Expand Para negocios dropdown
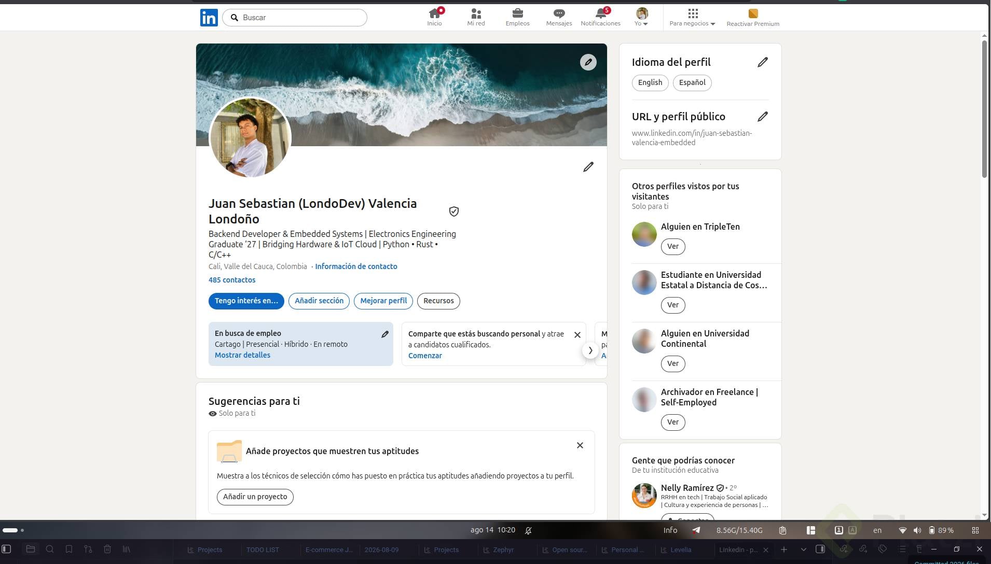 [x=692, y=17]
